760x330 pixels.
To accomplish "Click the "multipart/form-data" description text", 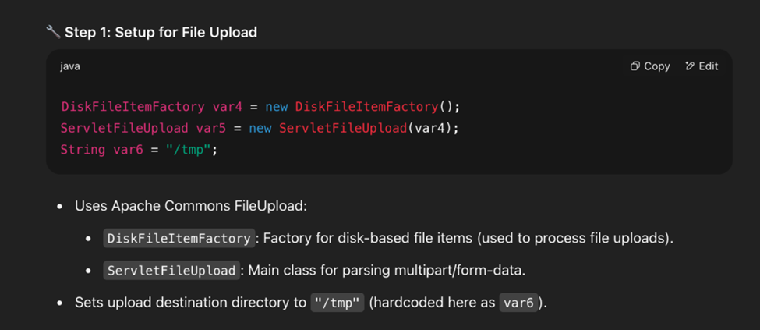I will (x=453, y=271).
